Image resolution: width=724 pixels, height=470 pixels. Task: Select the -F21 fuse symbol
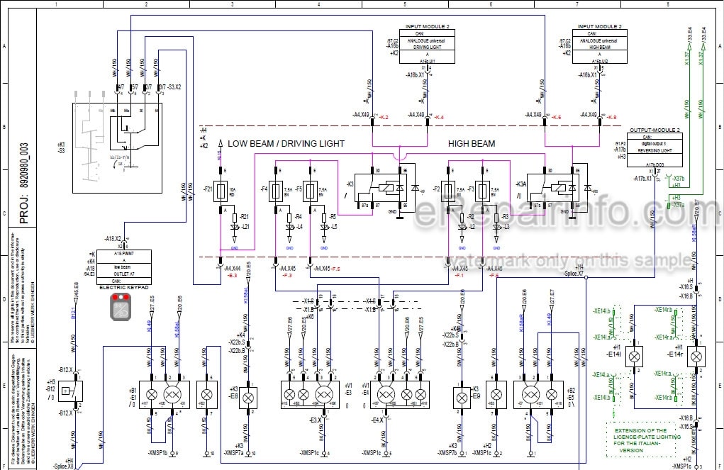221,191
